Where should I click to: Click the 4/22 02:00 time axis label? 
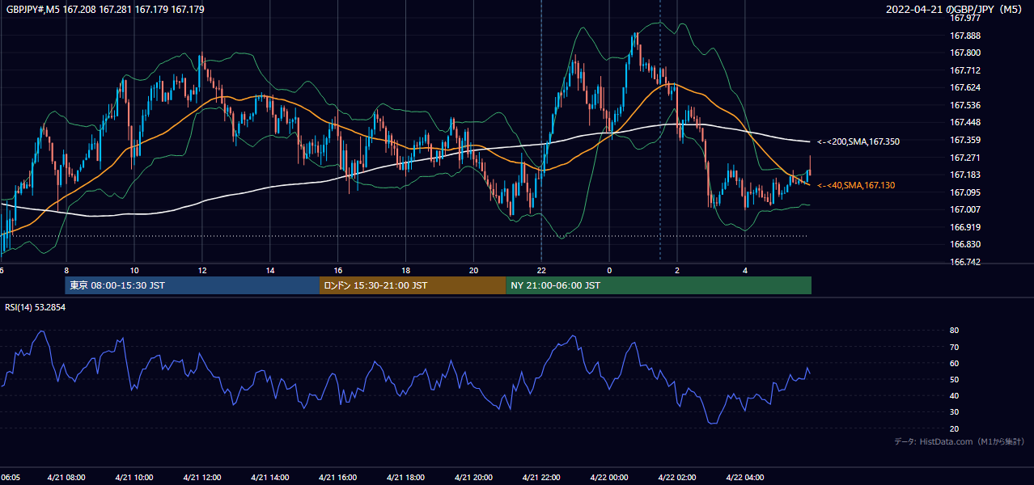click(x=678, y=478)
